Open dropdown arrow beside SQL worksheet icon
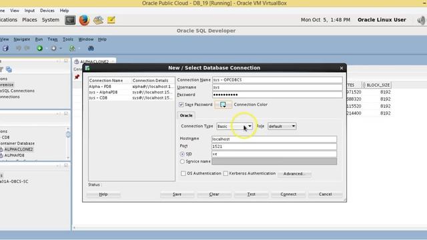This screenshot has height=240, width=427. [x=79, y=49]
